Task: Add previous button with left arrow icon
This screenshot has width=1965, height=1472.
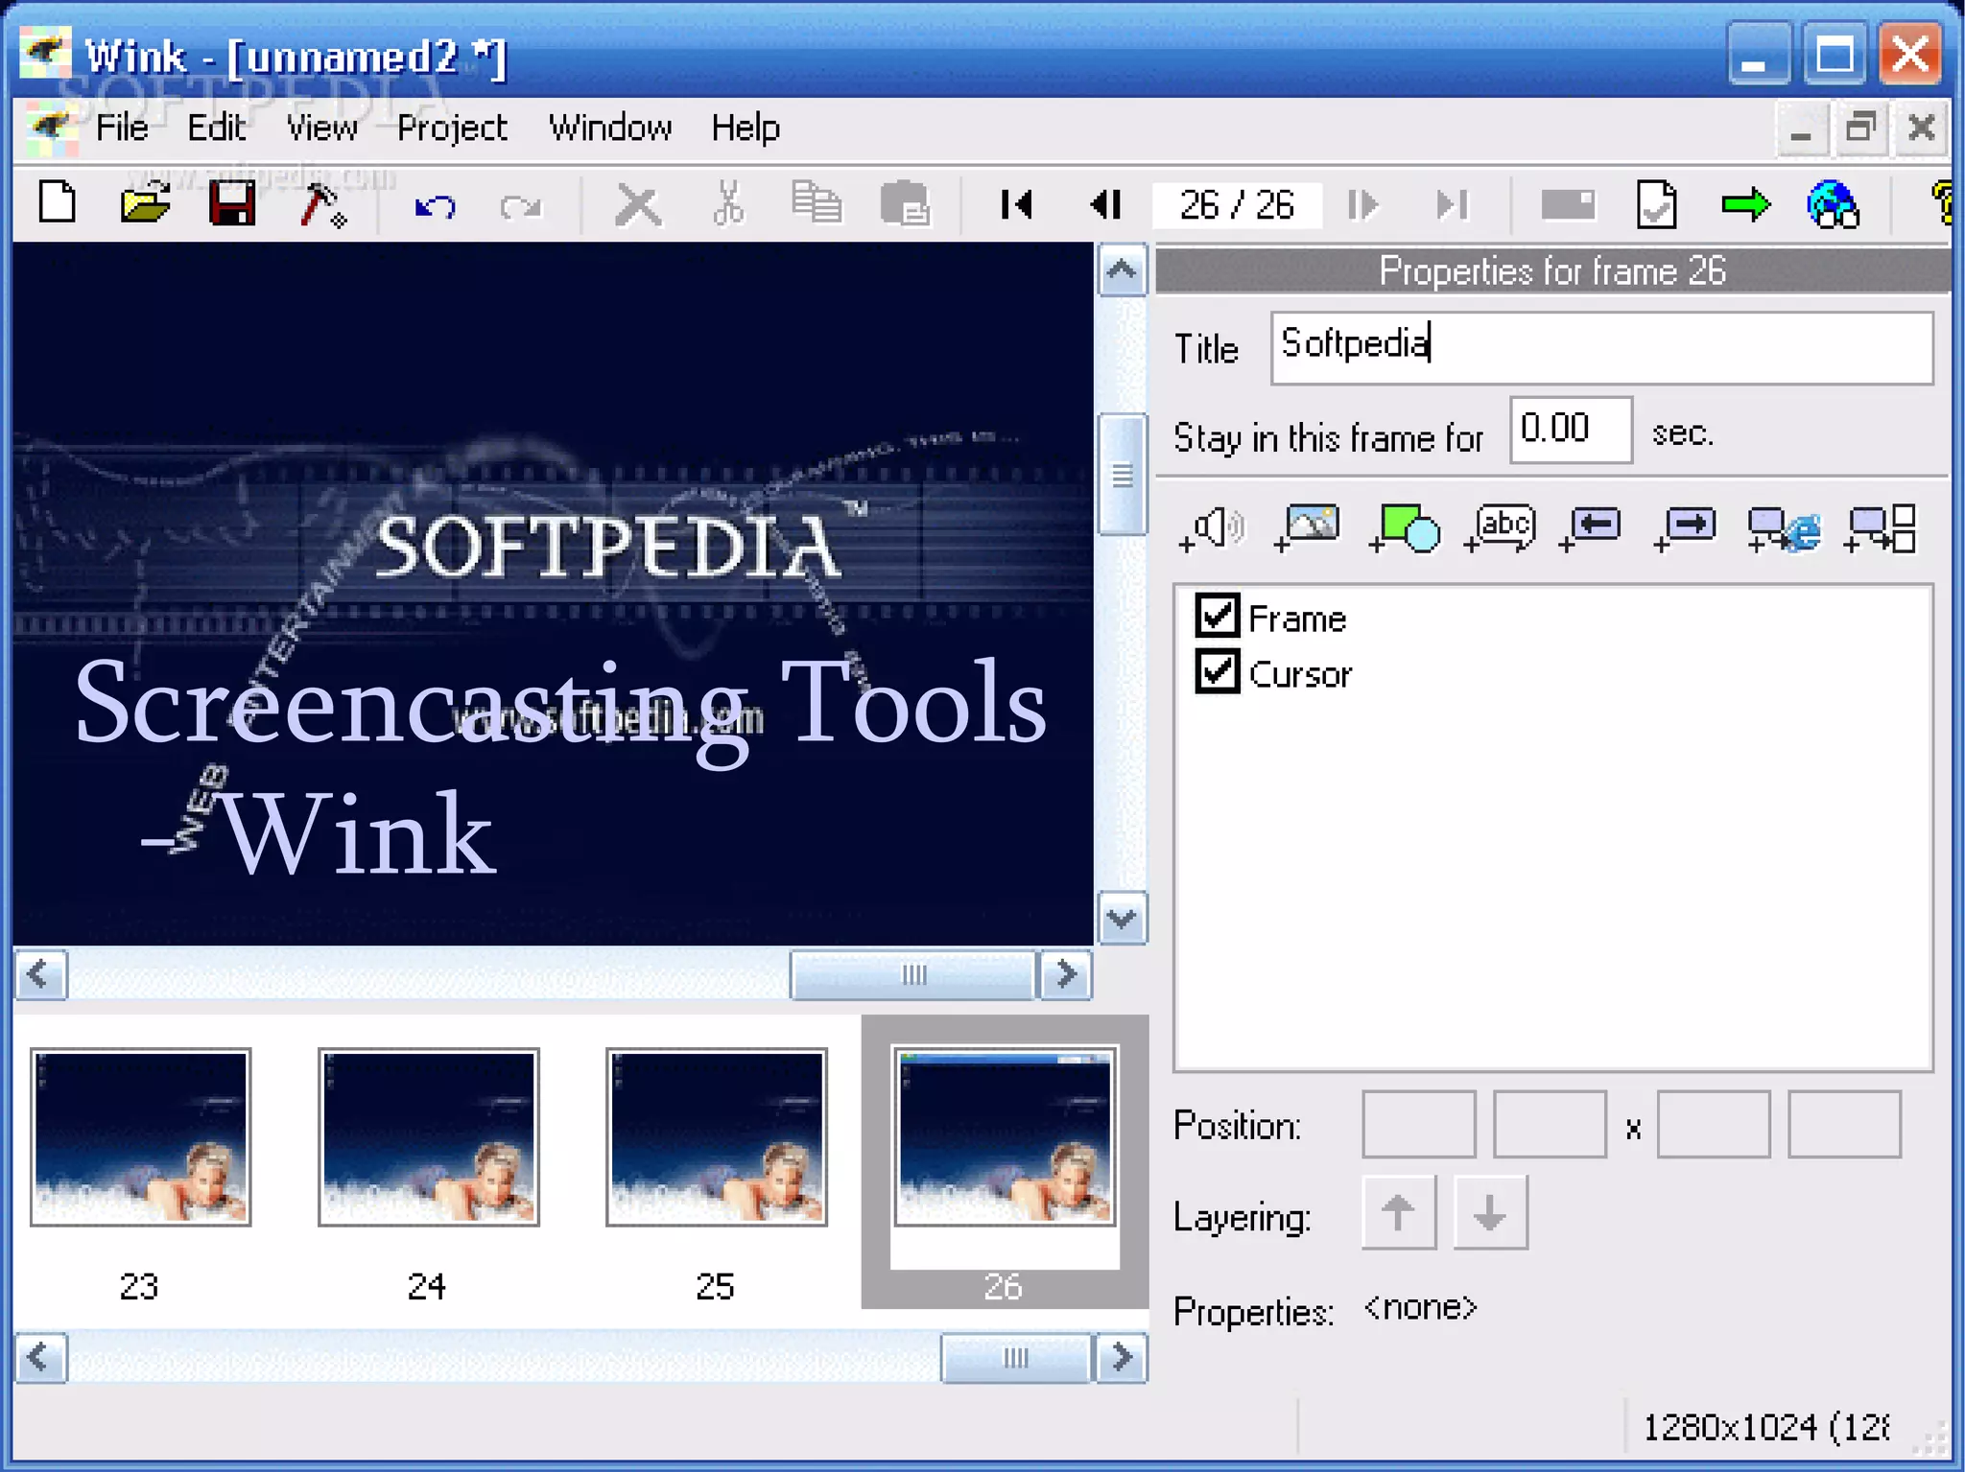Action: (1591, 528)
